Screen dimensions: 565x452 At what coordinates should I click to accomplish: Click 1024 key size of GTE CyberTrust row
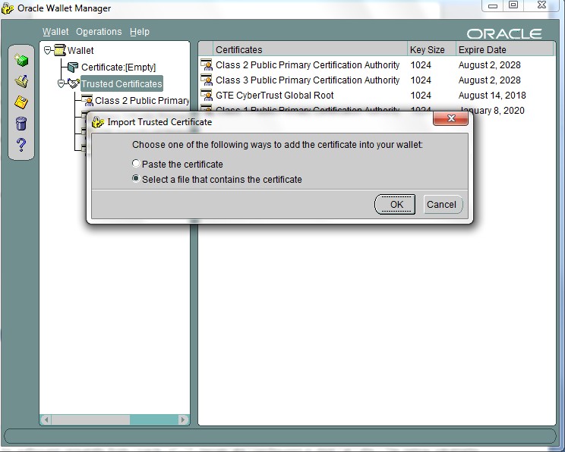click(x=421, y=95)
